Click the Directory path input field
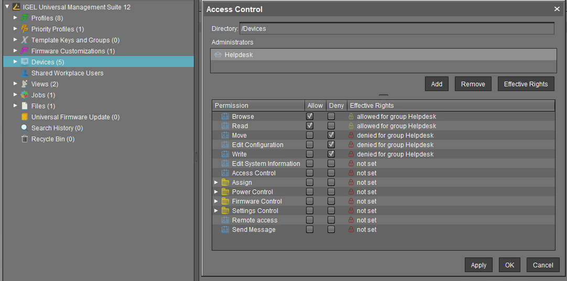The image size is (567, 281). tap(396, 29)
